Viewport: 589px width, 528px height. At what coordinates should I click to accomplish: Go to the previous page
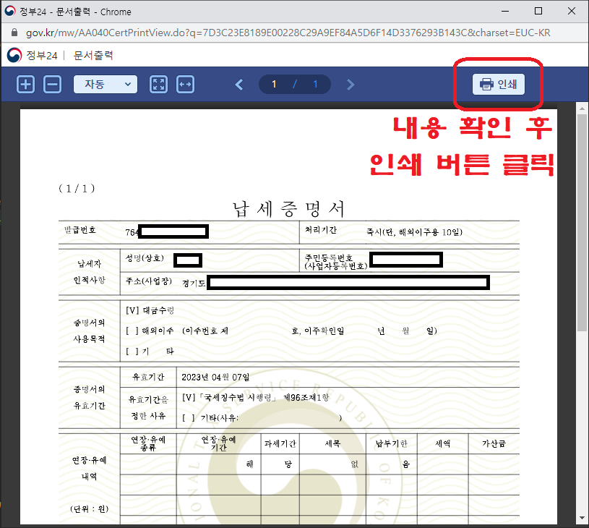(x=239, y=85)
